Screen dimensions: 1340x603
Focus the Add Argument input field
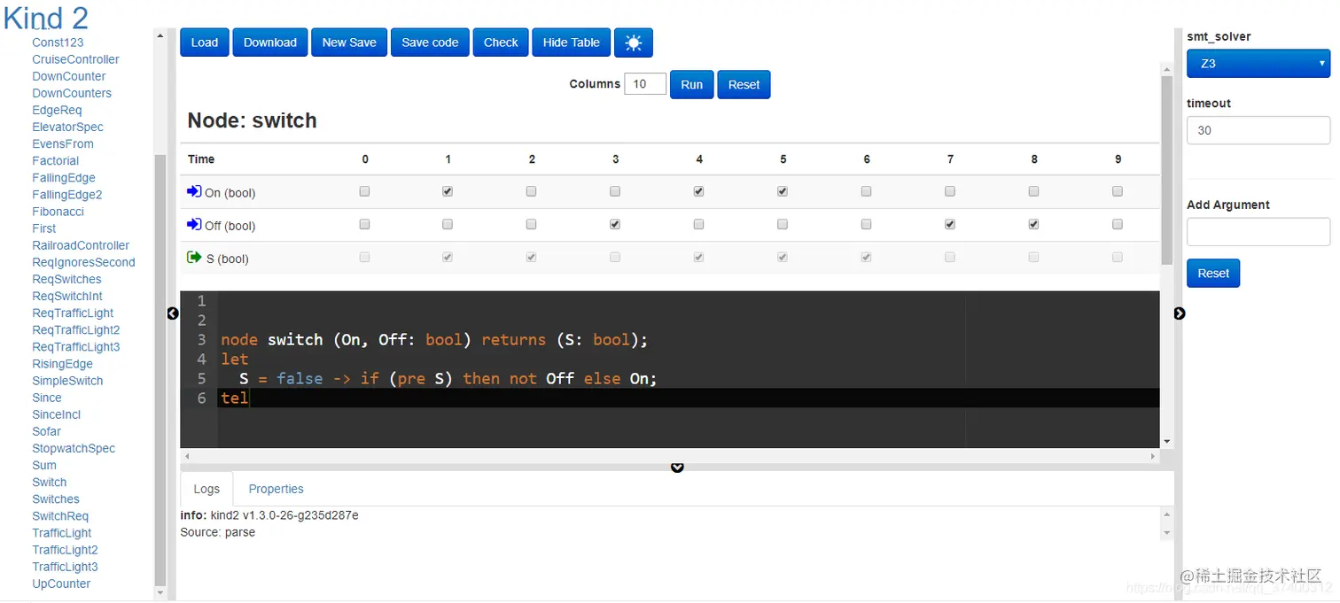click(x=1258, y=232)
